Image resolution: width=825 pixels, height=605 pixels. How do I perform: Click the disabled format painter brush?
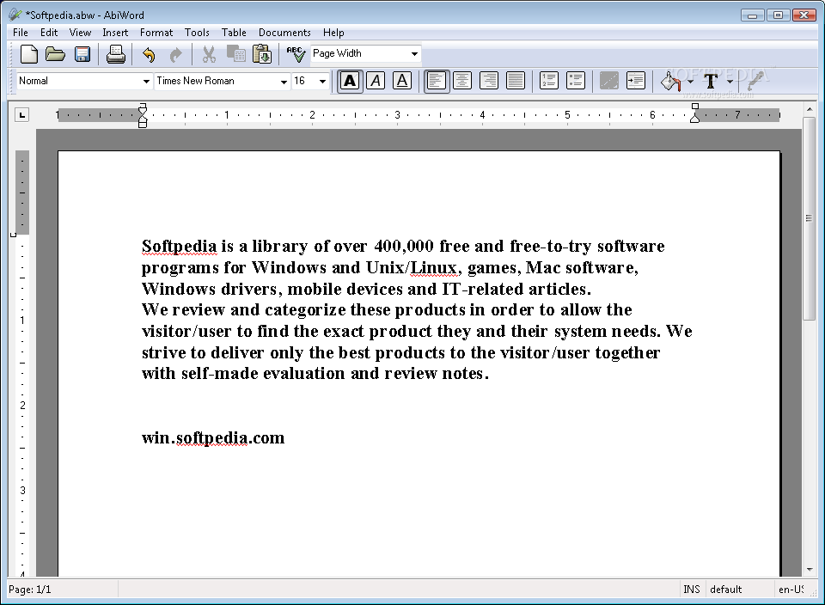pyautogui.click(x=756, y=81)
